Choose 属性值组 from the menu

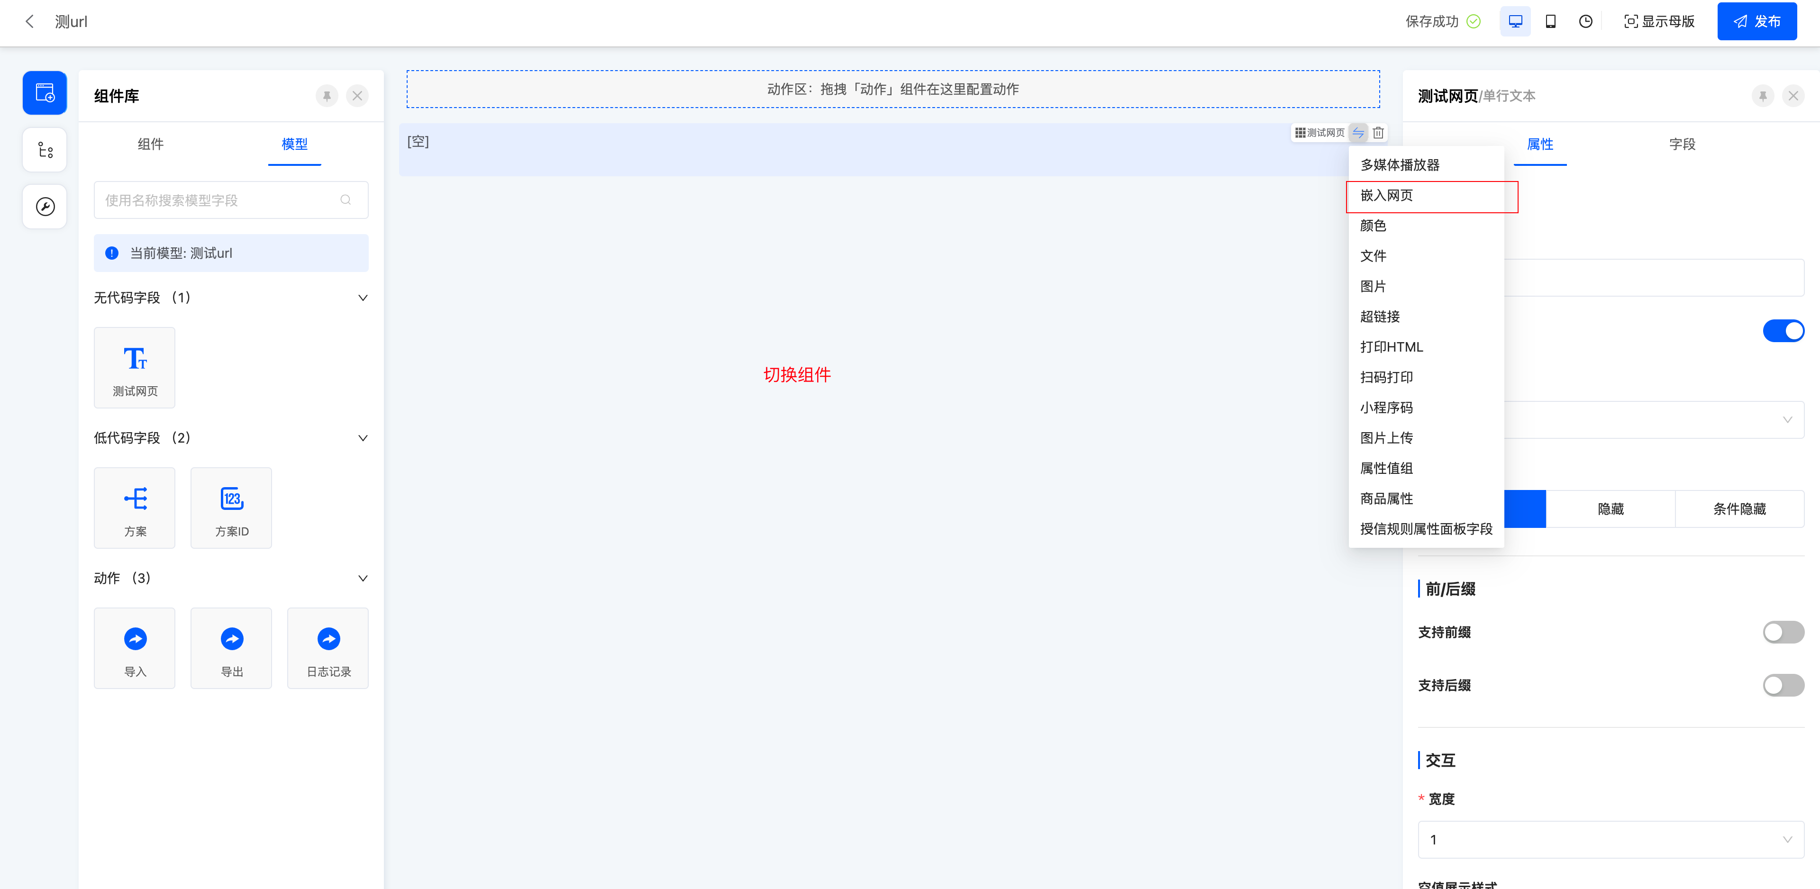click(x=1426, y=469)
